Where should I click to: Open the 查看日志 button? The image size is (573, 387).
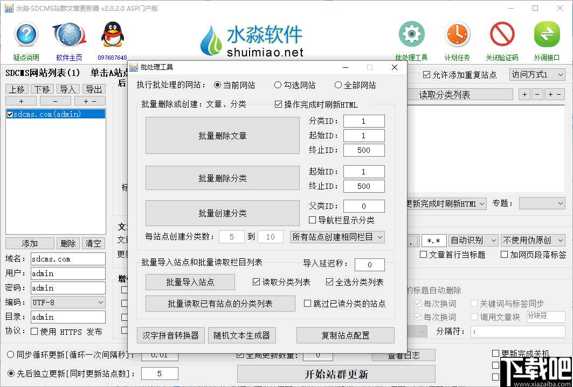[403, 355]
